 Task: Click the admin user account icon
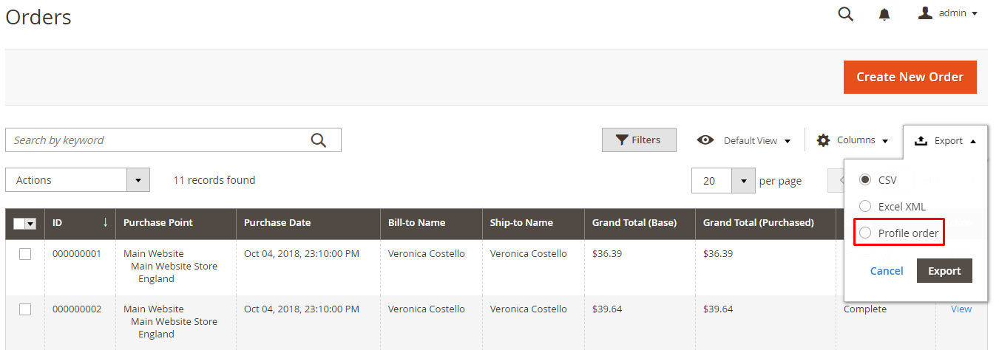[x=925, y=13]
